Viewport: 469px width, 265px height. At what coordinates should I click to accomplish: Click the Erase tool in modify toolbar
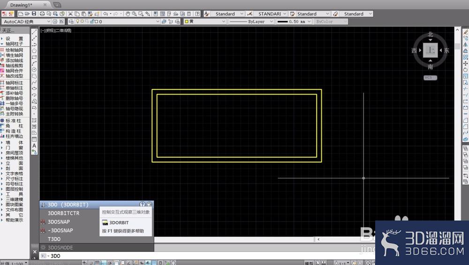(465, 32)
